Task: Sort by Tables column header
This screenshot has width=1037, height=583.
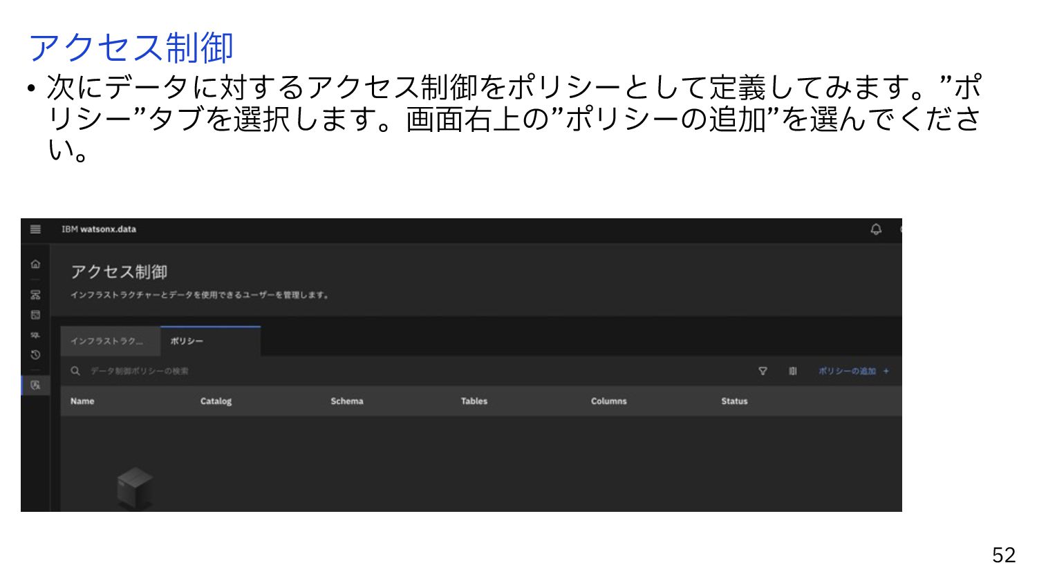Action: tap(474, 401)
